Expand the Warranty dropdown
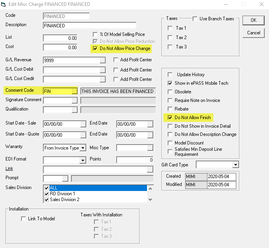 (x=83, y=148)
